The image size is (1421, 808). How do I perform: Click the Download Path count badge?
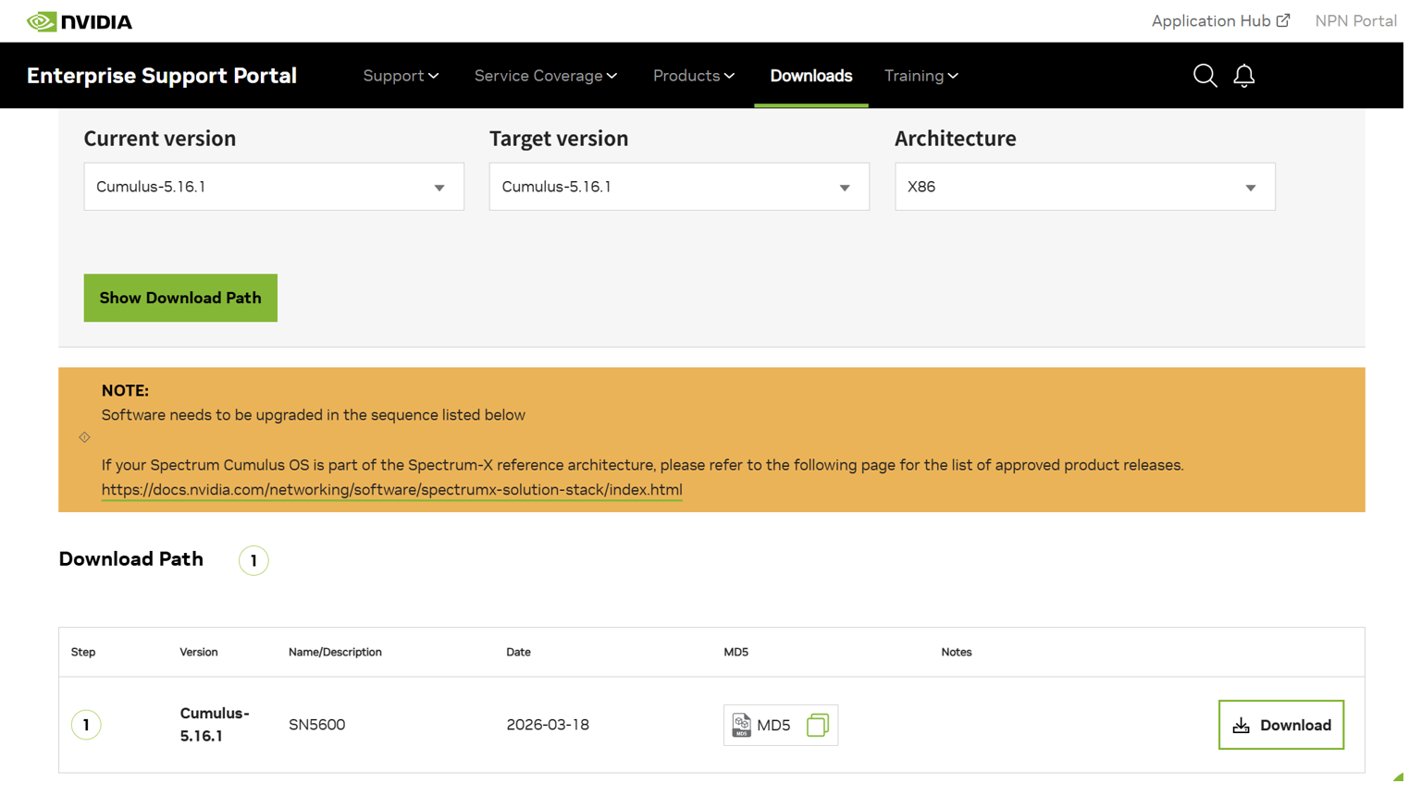(x=253, y=560)
